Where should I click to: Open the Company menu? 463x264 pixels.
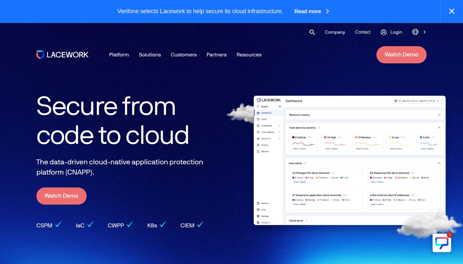tap(335, 32)
